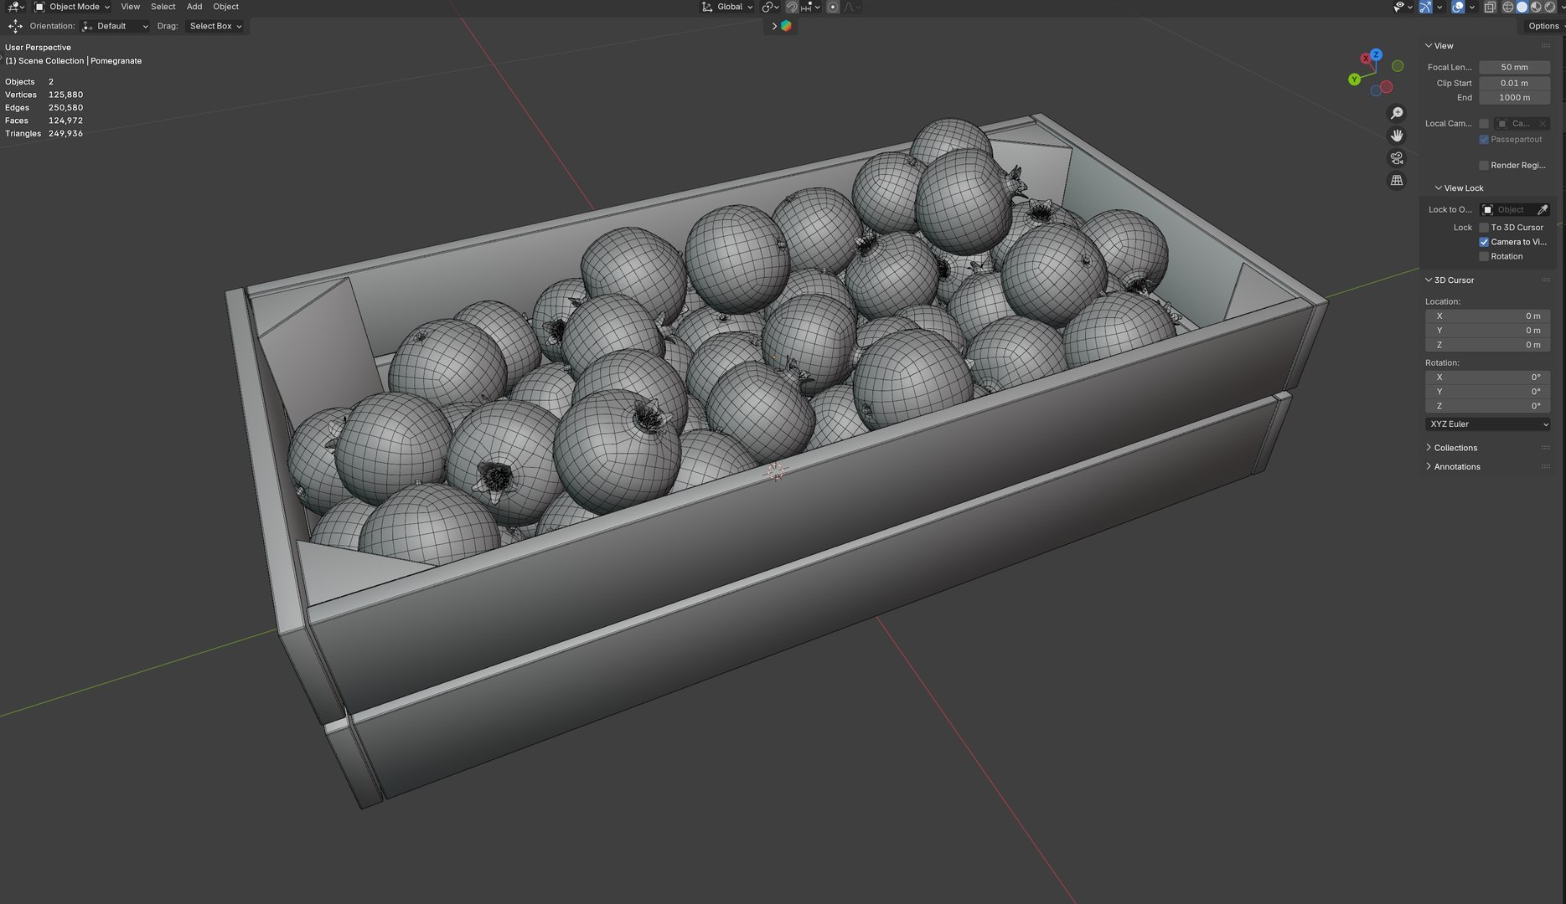The width and height of the screenshot is (1566, 904).
Task: Click the negative Y axis on gizmo
Action: click(1398, 66)
